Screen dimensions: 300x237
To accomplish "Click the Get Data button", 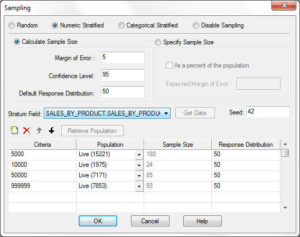I will tap(195, 113).
